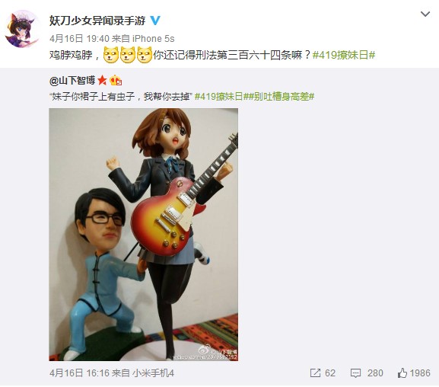Image resolution: width=439 pixels, height=387 pixels.
Task: Click the poster's avatar picture
Action: (22, 29)
